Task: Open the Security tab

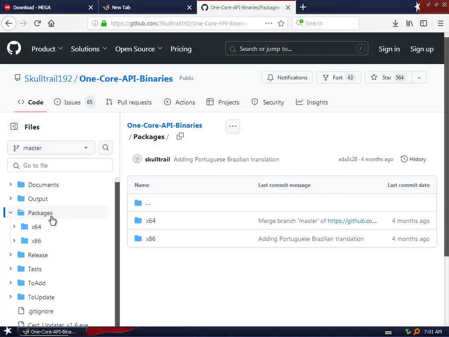Action: [268, 102]
